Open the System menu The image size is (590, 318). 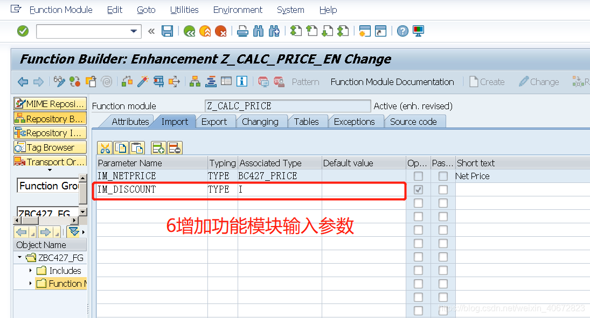tap(290, 10)
